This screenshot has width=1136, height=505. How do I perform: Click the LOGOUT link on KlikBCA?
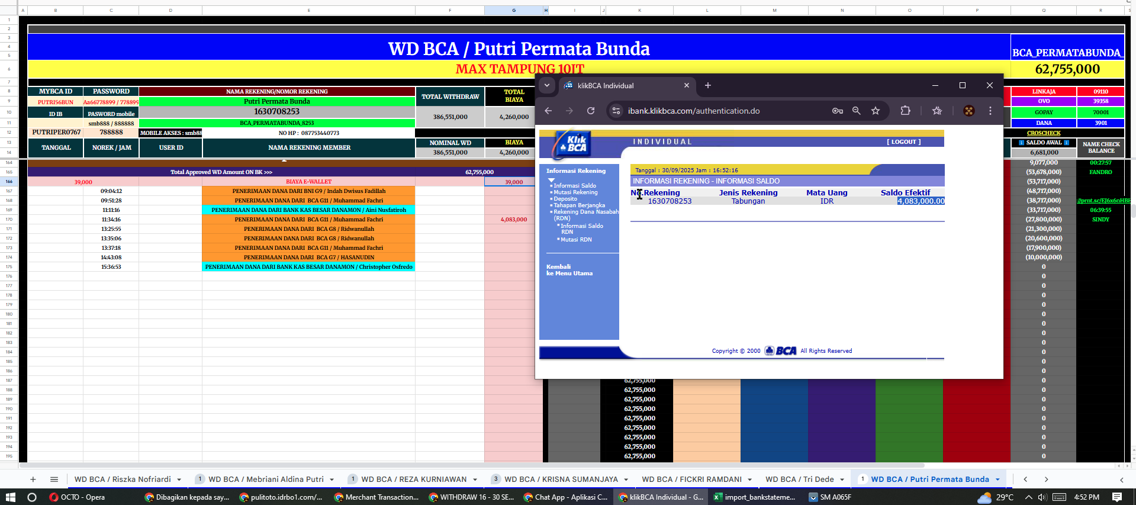tap(903, 142)
